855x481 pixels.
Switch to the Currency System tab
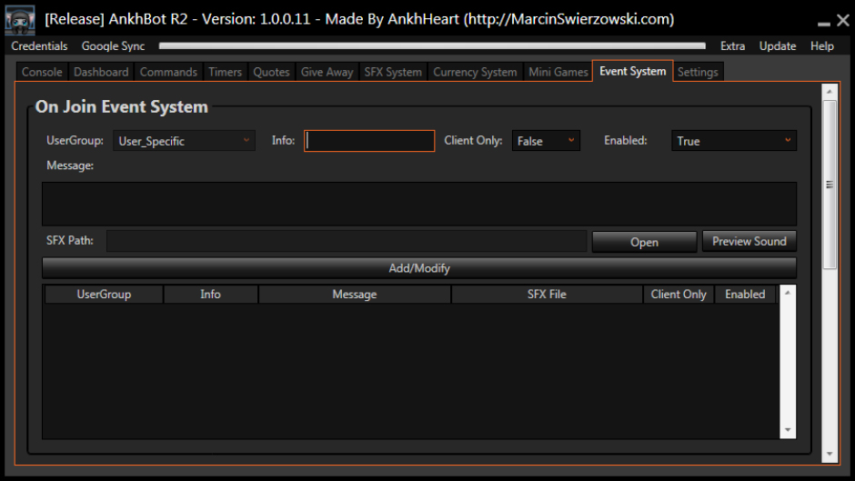[475, 72]
